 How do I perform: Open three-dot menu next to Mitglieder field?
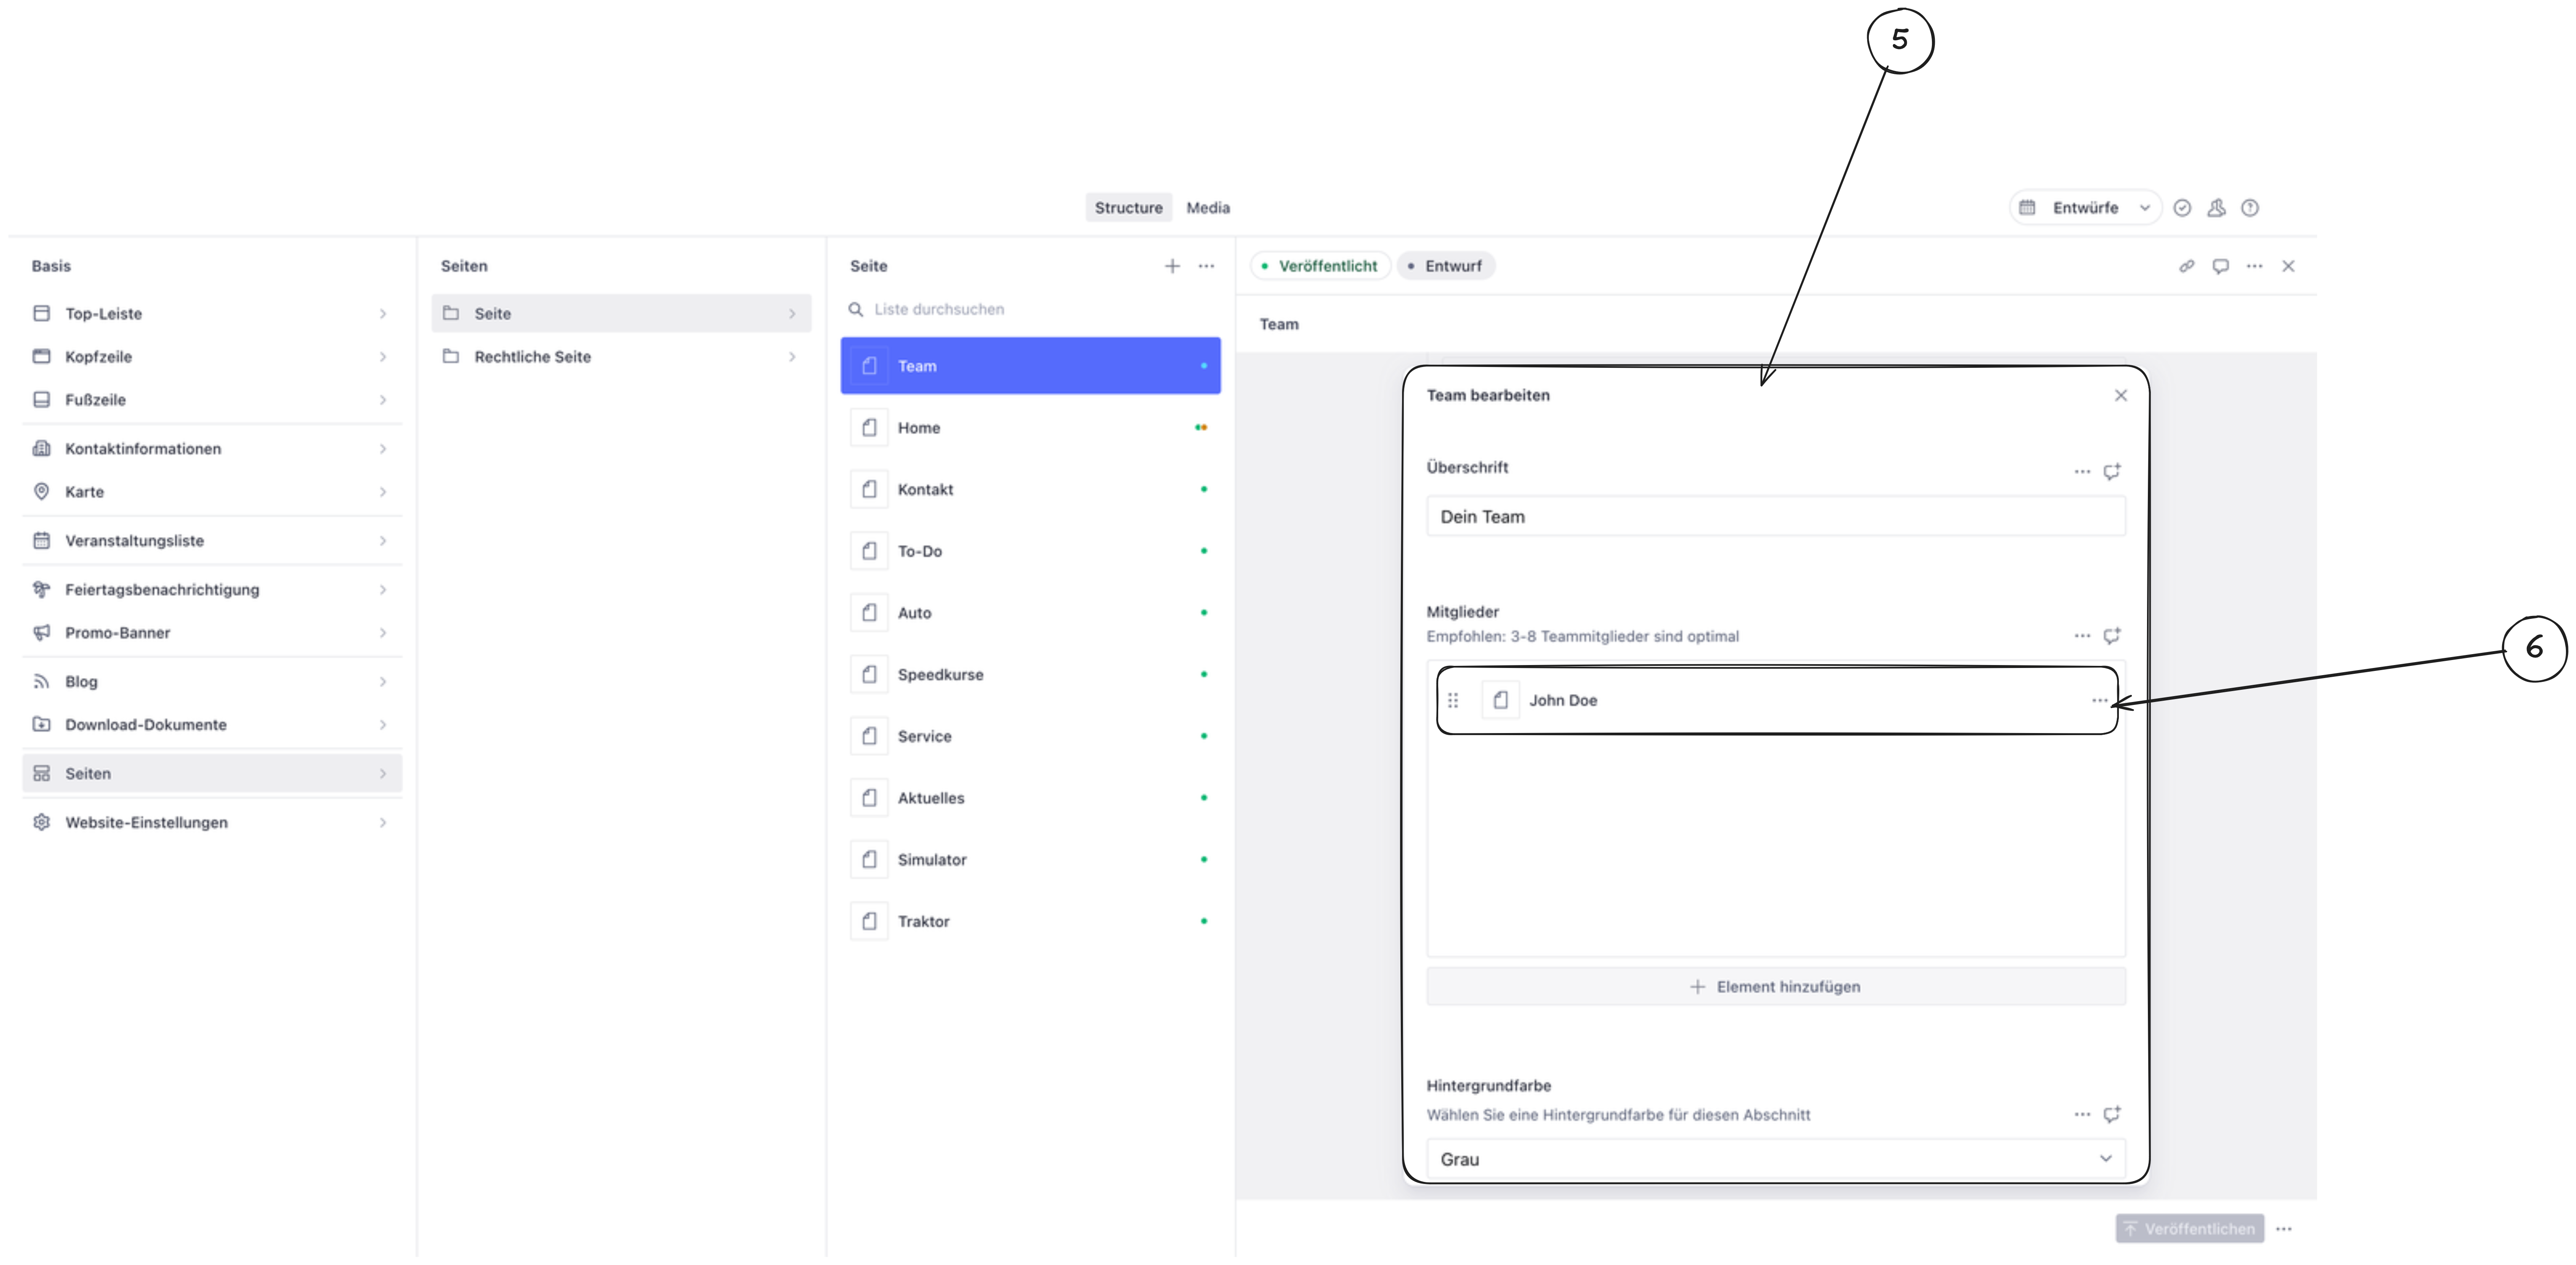2082,636
